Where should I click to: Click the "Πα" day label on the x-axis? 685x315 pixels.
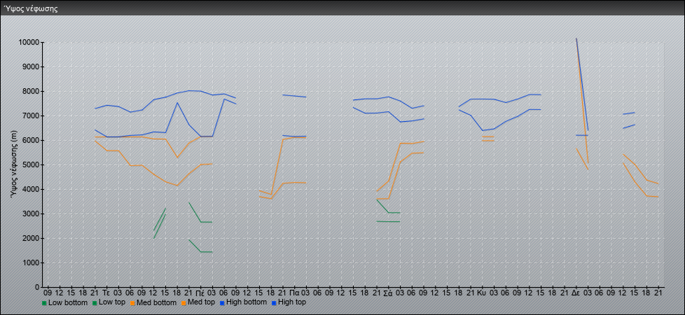point(294,293)
